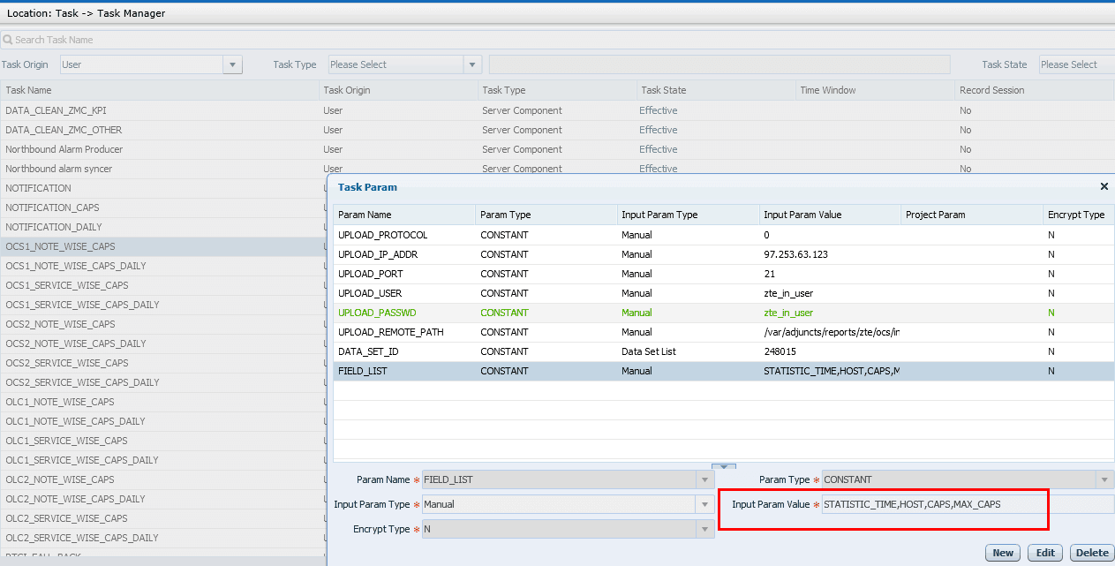Select OCS1_NOTE_WISE_CAPS task row

click(x=163, y=246)
